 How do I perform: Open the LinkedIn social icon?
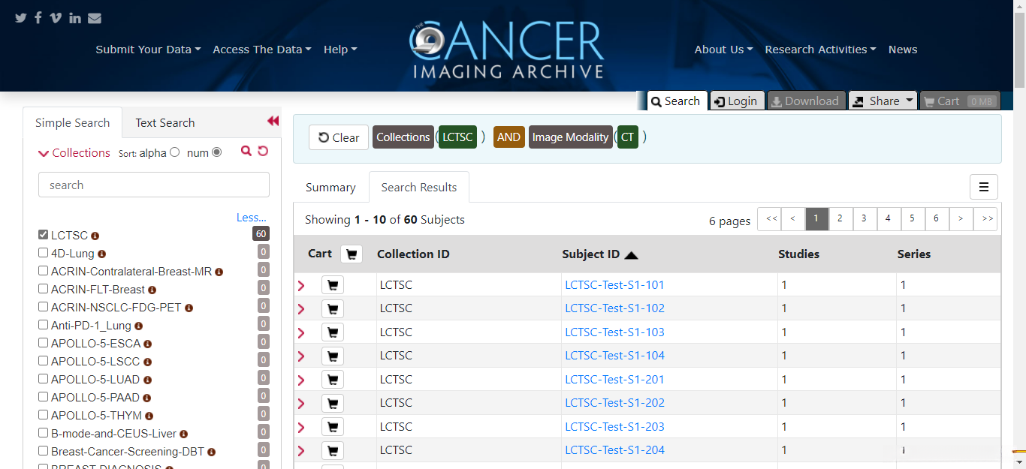tap(75, 18)
